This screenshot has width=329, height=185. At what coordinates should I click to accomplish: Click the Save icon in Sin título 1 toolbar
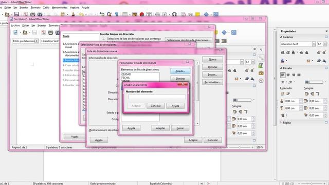pos(16,14)
